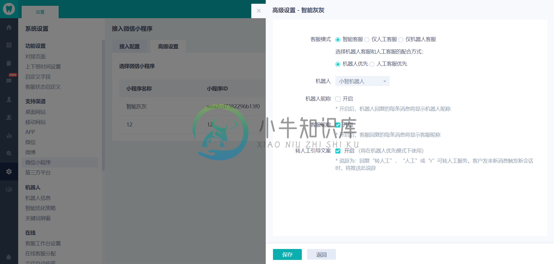Image resolution: width=554 pixels, height=264 pixels.
Task: Open 智能优化策略 menu item
Action: [40, 208]
